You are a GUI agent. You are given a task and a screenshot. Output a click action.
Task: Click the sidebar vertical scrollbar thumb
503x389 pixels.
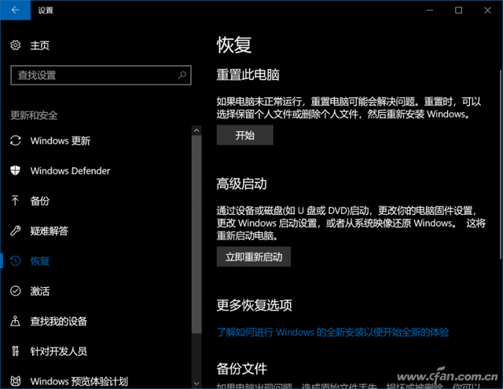pos(196,234)
